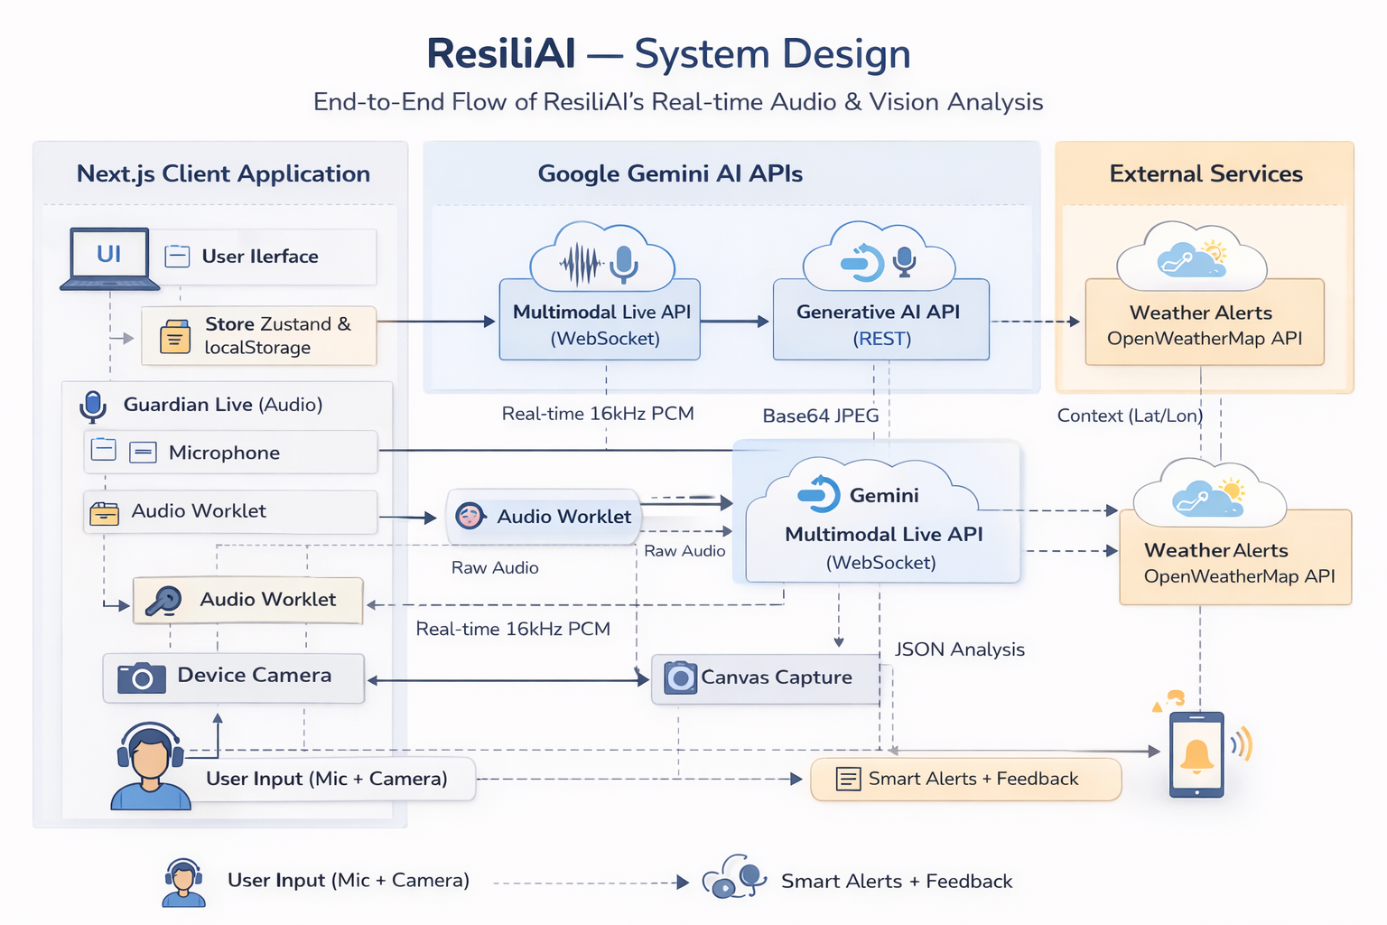Click the JSON Analysis label
Image resolution: width=1387 pixels, height=925 pixels.
[959, 649]
